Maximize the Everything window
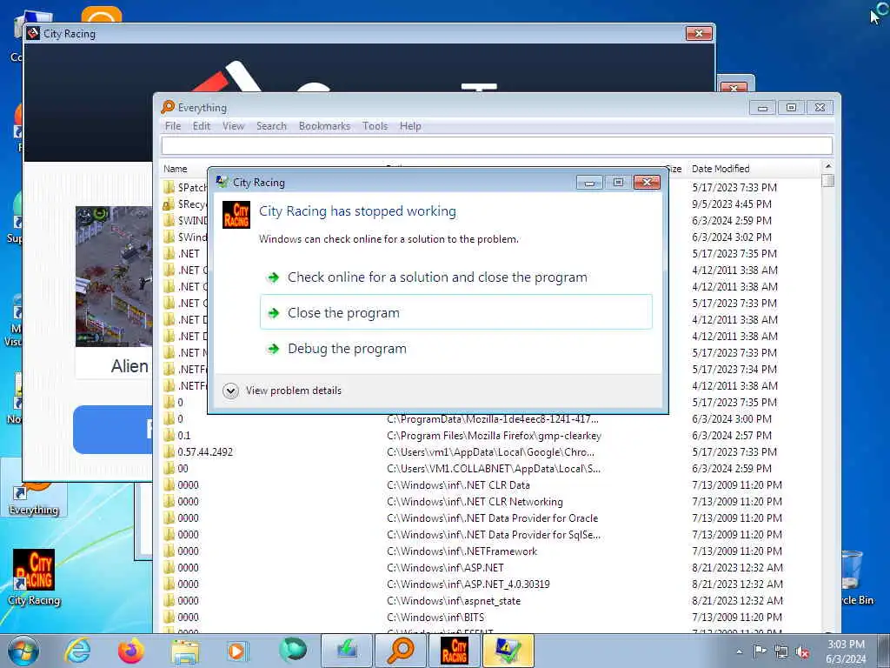Viewport: 890px width, 668px height. click(791, 107)
